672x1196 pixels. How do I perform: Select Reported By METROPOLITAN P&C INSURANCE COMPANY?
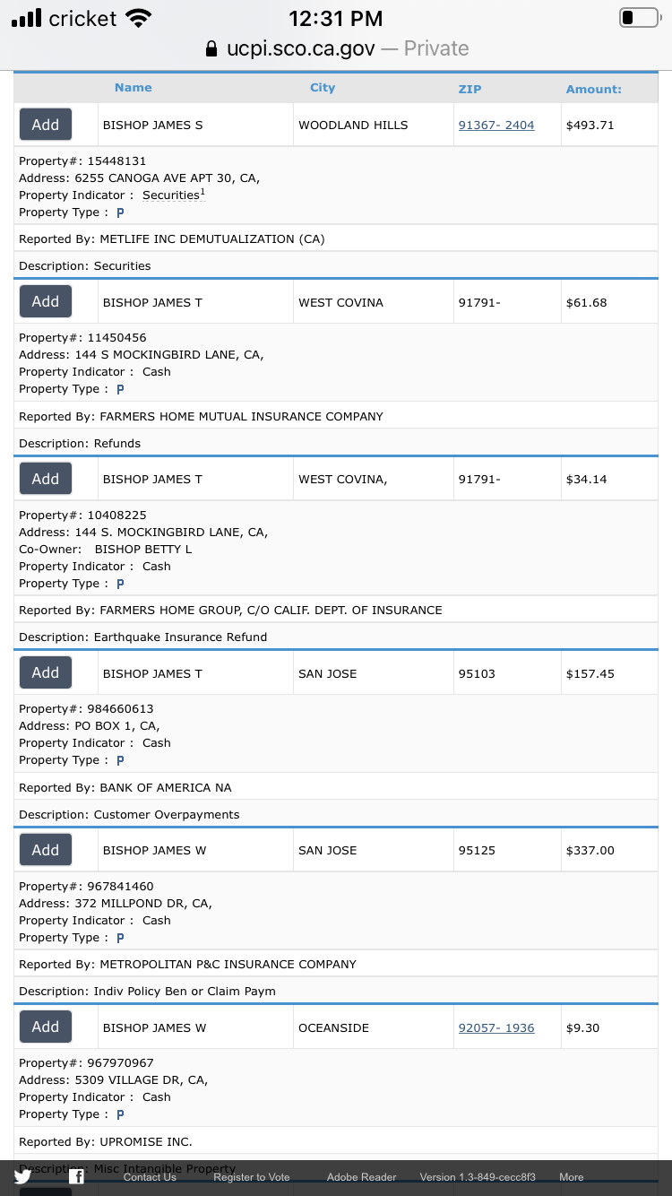(188, 965)
